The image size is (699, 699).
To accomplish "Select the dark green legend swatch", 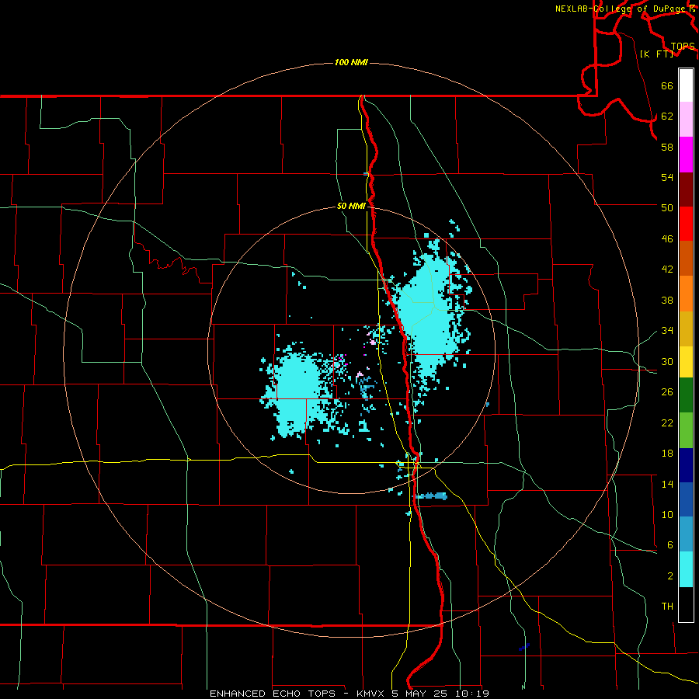I will (x=686, y=395).
